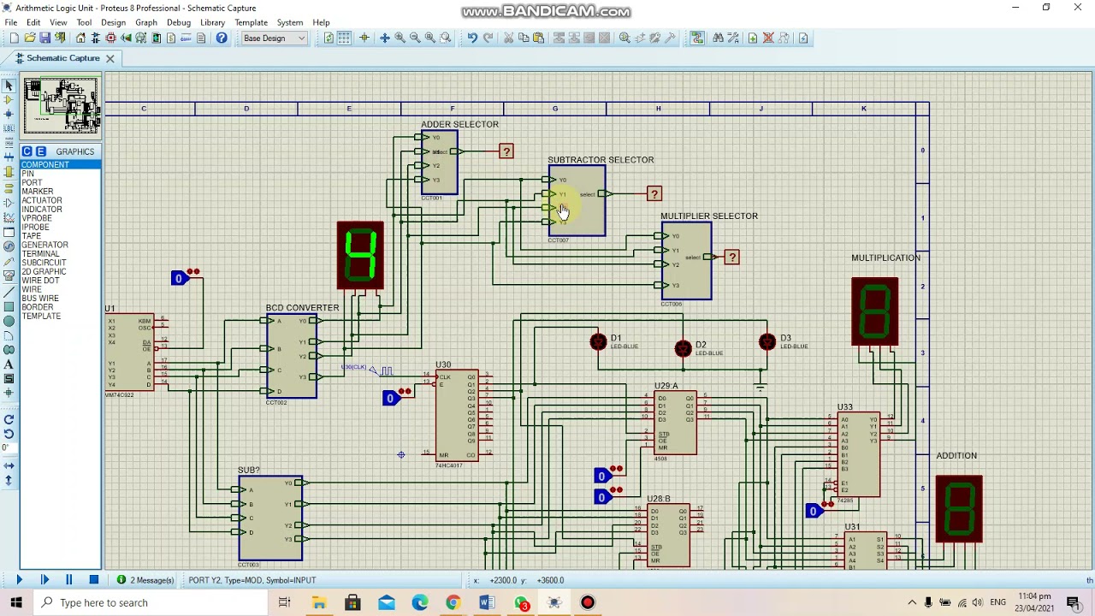Select WIRE DOT in the graphics list
Image resolution: width=1095 pixels, height=616 pixels.
(60, 281)
